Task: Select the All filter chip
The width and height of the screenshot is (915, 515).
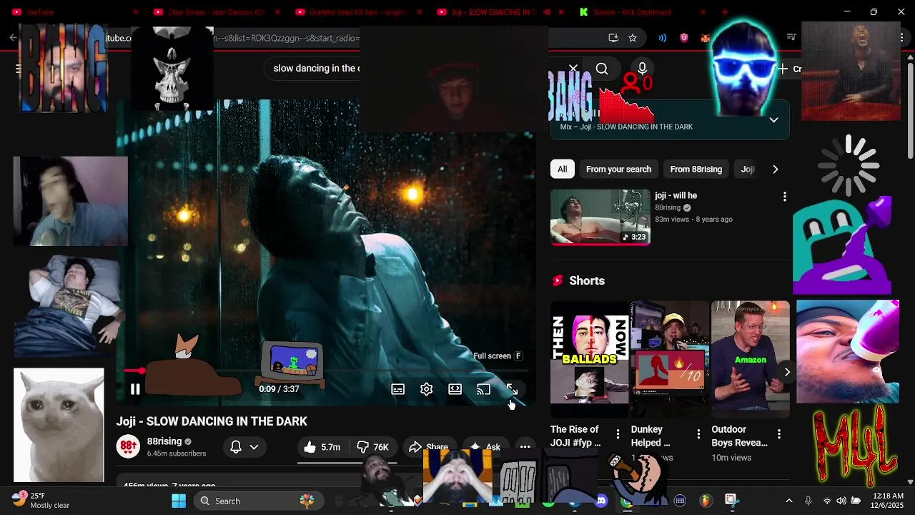Action: coord(563,170)
